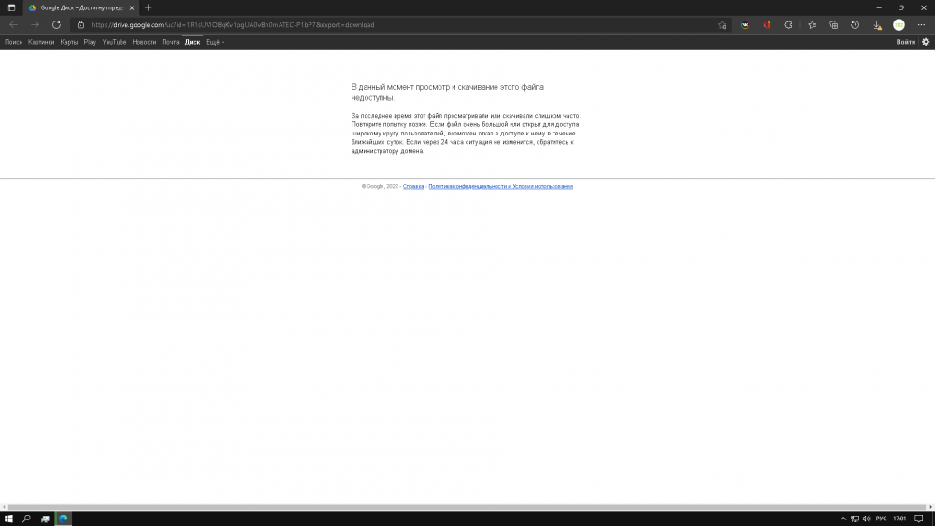935x526 pixels.
Task: Open the Favorites list icon
Action: tap(813, 25)
